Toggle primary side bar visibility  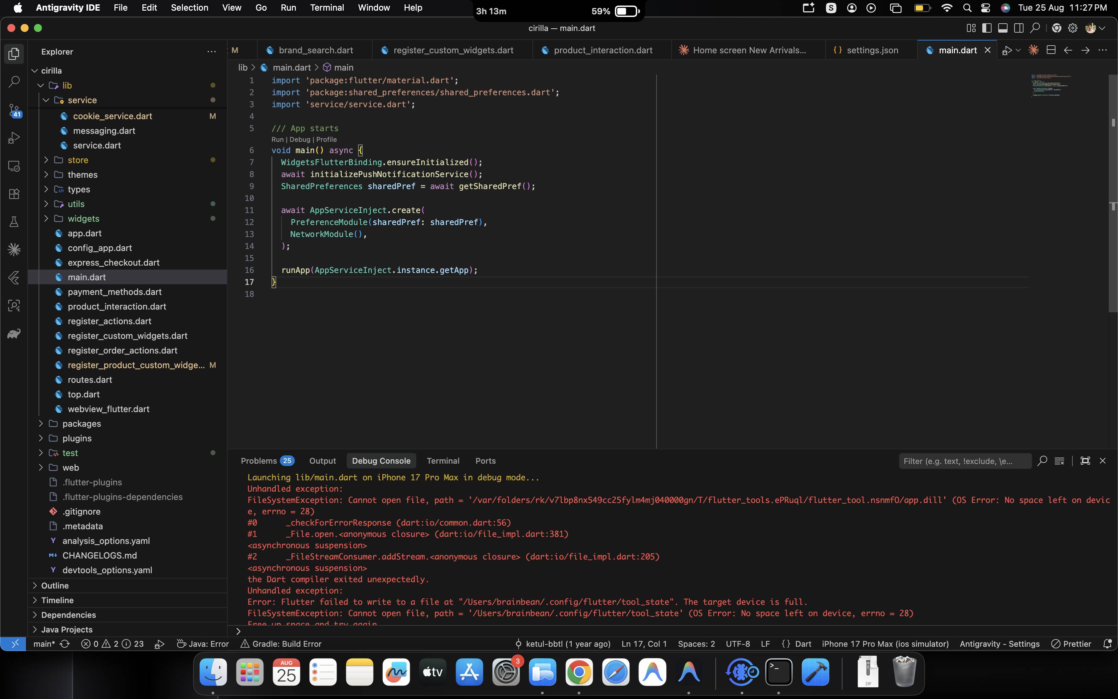click(987, 28)
